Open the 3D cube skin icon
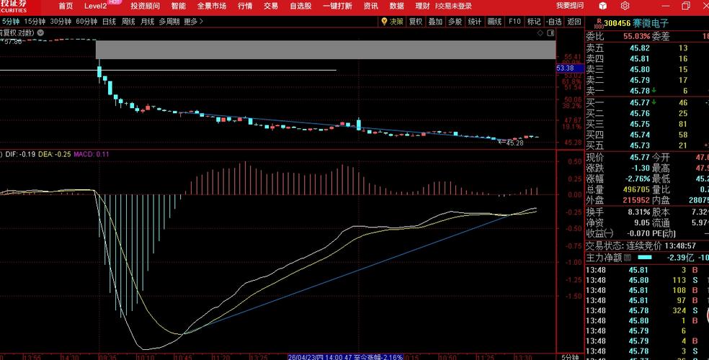The height and width of the screenshot is (360, 709). click(603, 6)
